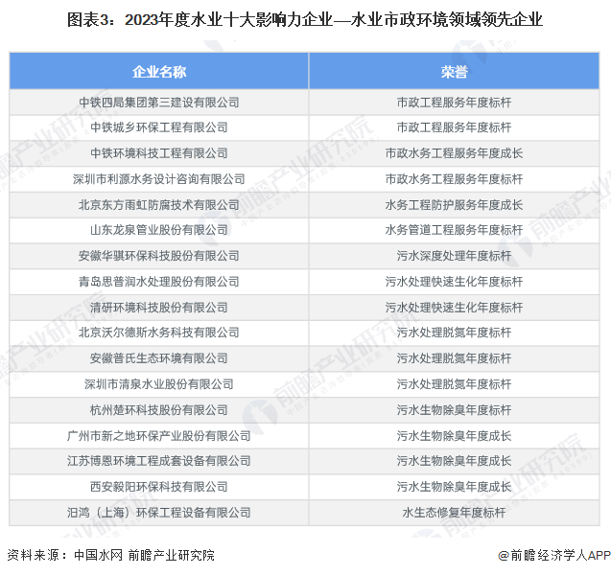This screenshot has height=575, width=611.
Task: Click the honor 市政工程服务年度标杆 for 中铁四局集团
Action: click(x=454, y=103)
